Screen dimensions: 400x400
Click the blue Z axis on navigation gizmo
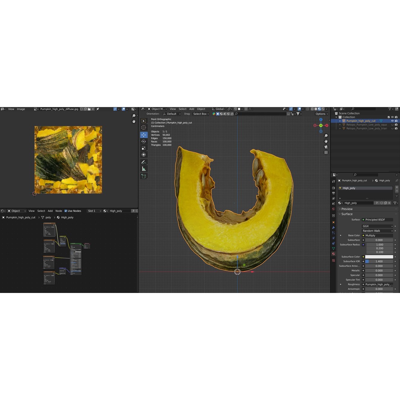pyautogui.click(x=321, y=119)
